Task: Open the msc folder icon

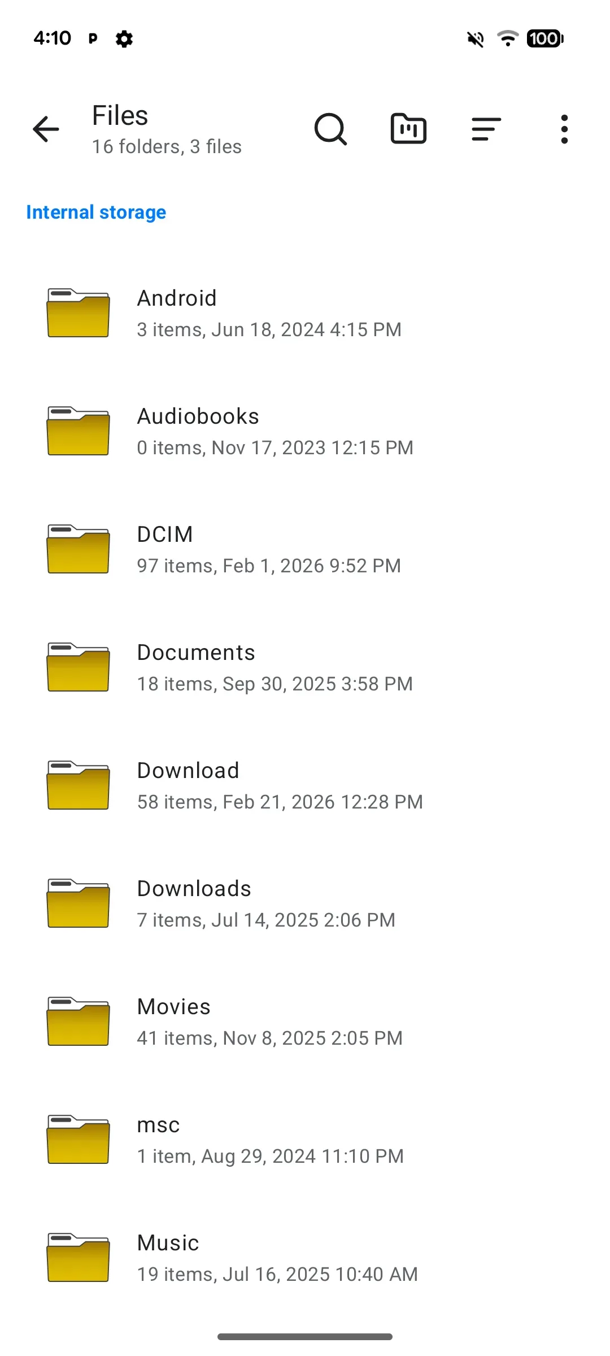Action: click(78, 1139)
